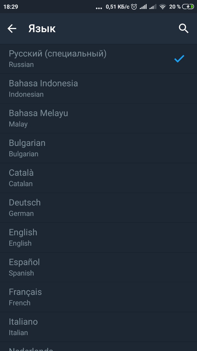Viewport: 197px width, 351px height.
Task: Select Bulgarian language option
Action: coord(99,148)
